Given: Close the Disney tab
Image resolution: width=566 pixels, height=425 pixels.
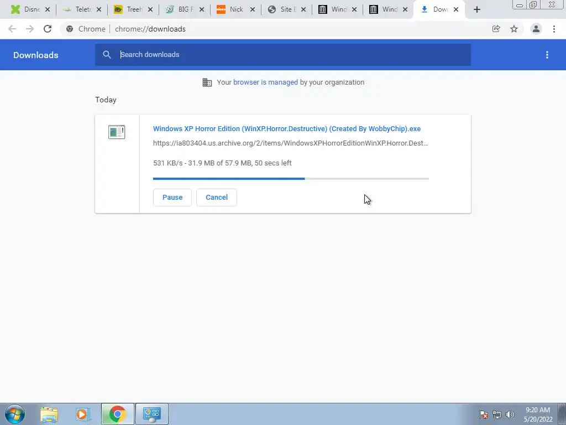Looking at the screenshot, I should (48, 9).
